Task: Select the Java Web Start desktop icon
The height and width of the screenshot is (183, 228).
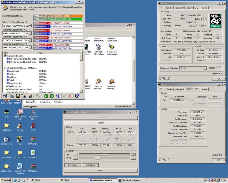Action: [x=33, y=115]
